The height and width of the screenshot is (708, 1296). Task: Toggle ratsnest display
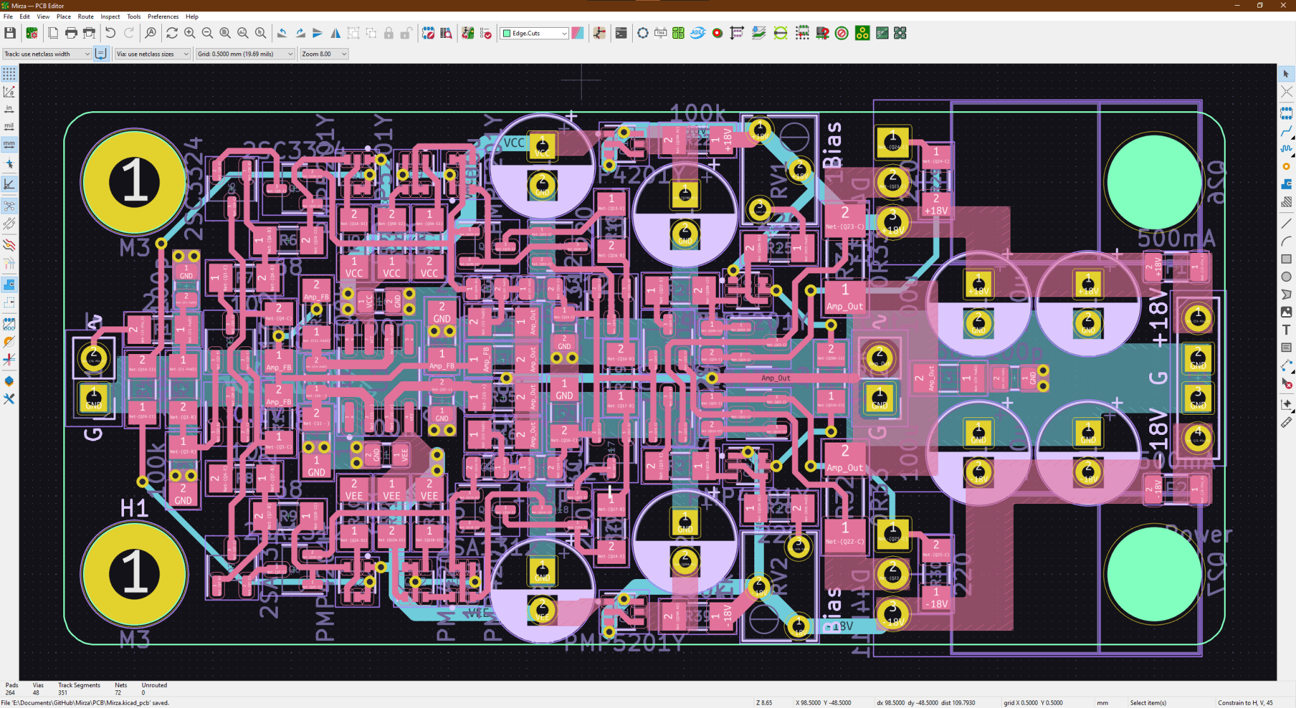[x=9, y=206]
